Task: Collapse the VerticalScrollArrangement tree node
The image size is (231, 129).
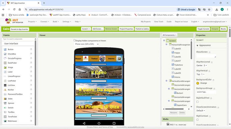Action: point(166,80)
